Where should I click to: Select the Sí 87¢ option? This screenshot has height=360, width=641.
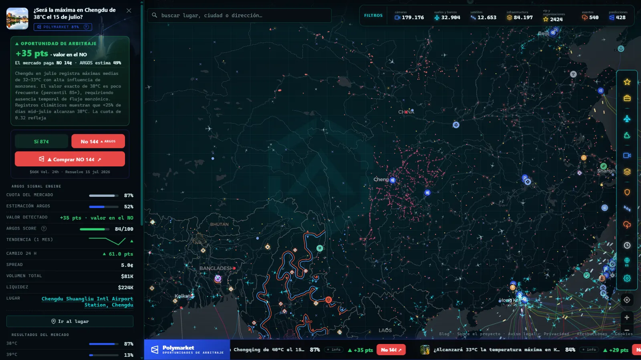[41, 141]
